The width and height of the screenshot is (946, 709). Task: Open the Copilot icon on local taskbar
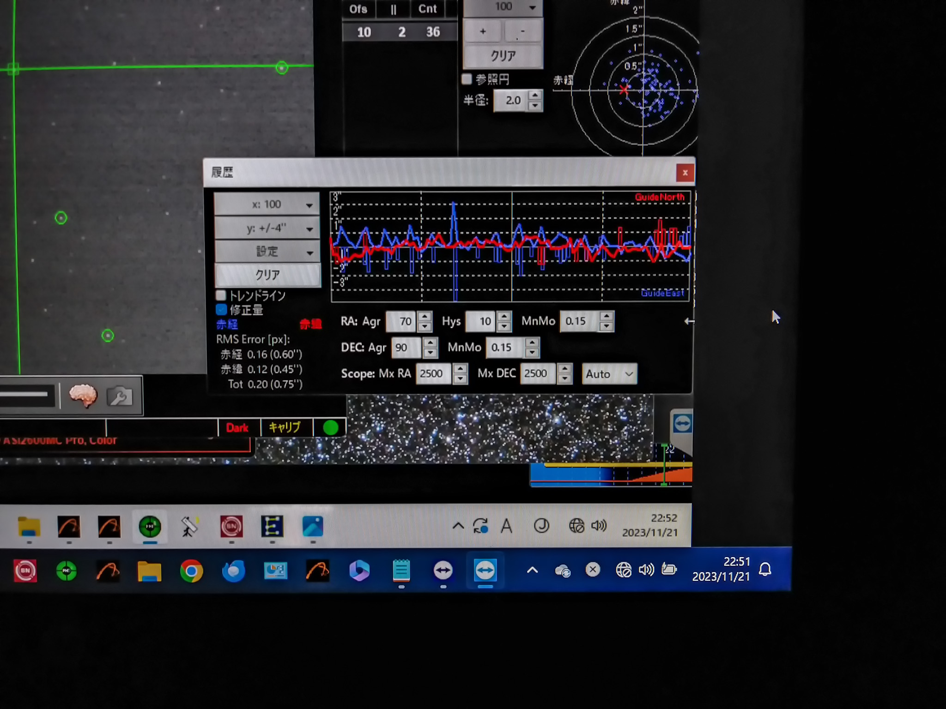[359, 571]
